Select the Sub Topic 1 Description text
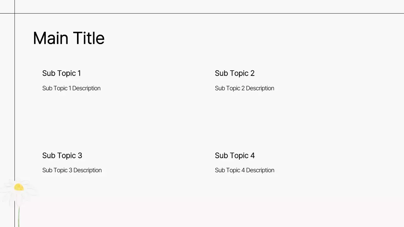The width and height of the screenshot is (404, 227). (71, 88)
